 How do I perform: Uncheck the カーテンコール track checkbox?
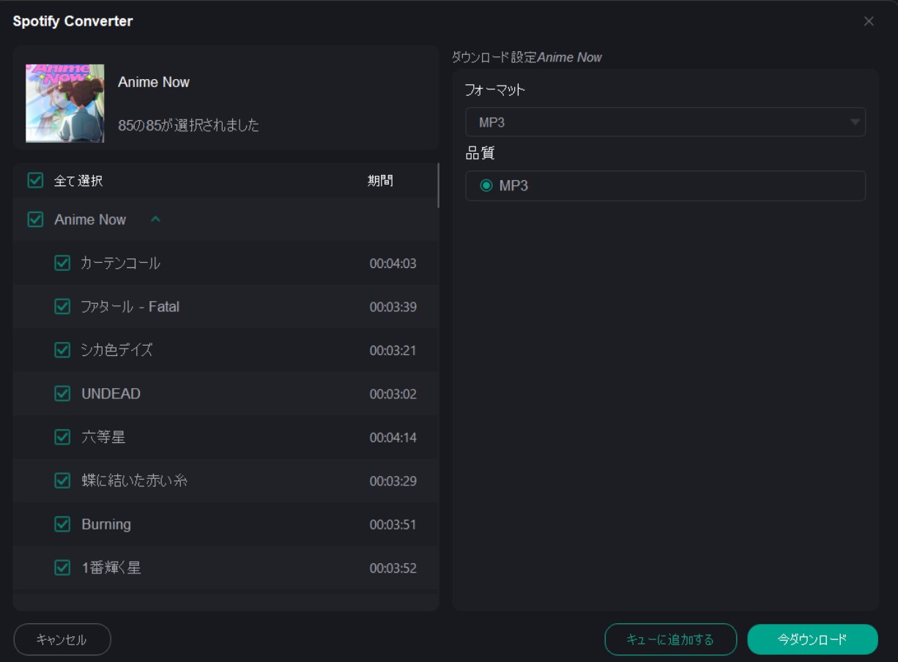tap(62, 263)
